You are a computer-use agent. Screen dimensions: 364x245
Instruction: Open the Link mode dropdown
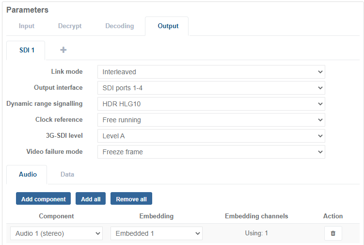[x=211, y=72]
